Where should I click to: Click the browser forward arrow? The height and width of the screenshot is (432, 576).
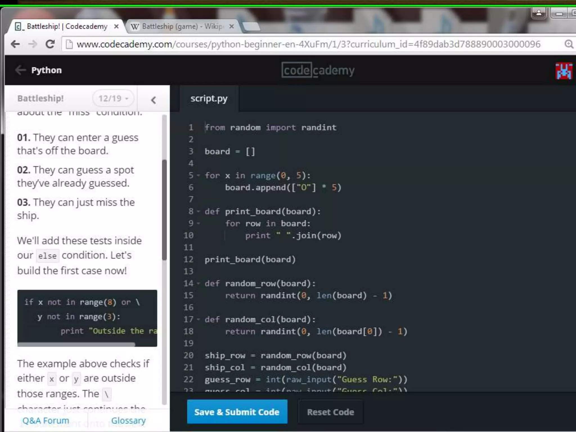33,44
